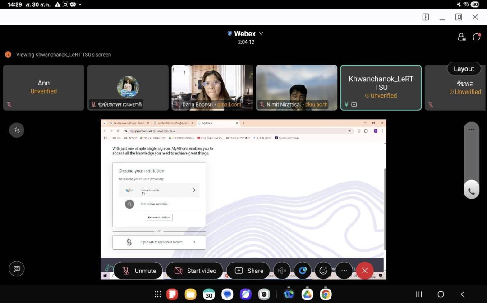This screenshot has width=487, height=303.
Task: Open the annotation squiggle tool
Action: click(17, 130)
